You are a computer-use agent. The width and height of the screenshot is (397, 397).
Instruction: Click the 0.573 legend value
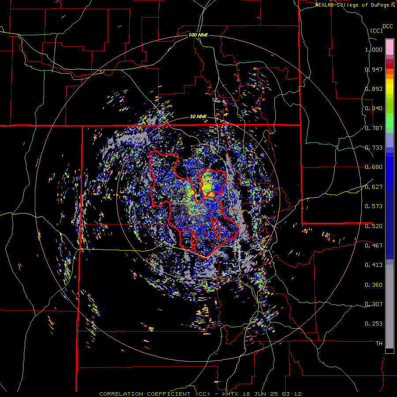[x=374, y=206]
